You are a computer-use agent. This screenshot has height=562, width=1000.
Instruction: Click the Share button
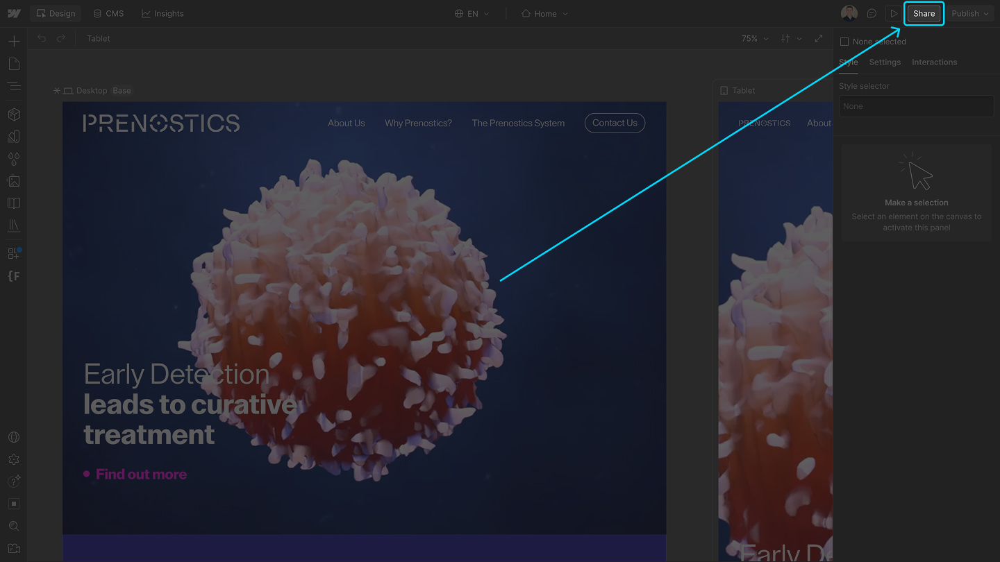tap(924, 13)
